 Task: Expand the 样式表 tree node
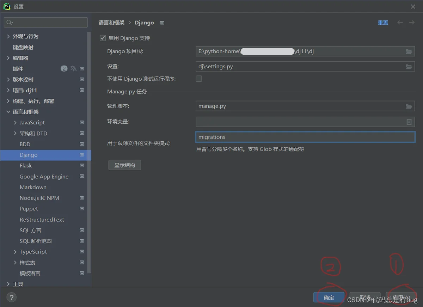point(15,263)
